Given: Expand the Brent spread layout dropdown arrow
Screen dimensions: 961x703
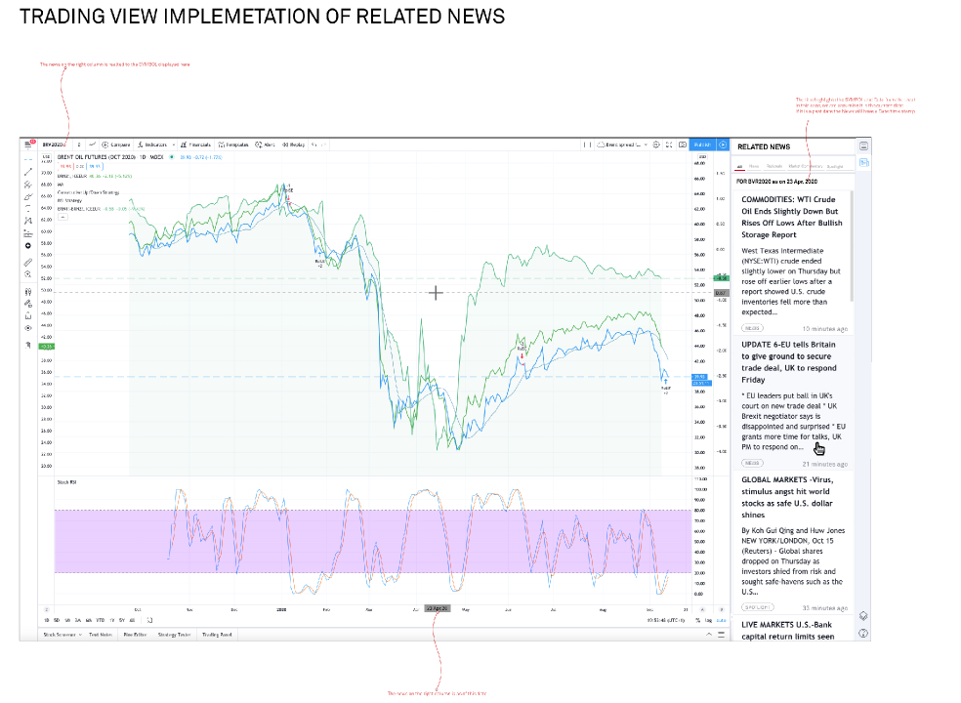Looking at the screenshot, I should 646,145.
